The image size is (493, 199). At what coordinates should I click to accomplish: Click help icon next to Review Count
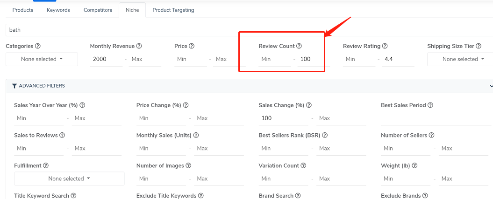click(299, 46)
